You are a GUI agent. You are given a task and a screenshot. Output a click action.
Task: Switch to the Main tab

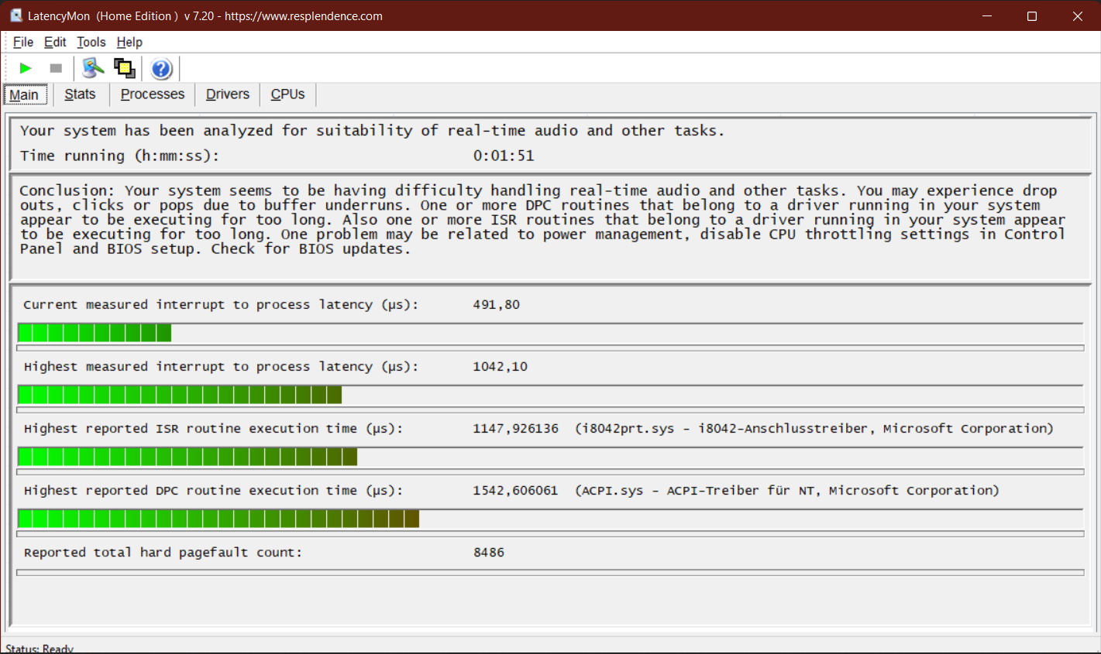(24, 94)
